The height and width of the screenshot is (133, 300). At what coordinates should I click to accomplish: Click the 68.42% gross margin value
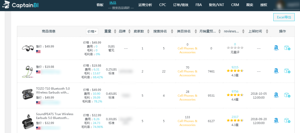[x=98, y=77]
